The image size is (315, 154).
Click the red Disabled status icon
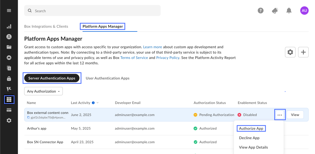point(239,115)
